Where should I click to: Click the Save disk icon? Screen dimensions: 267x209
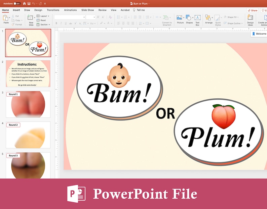click(29, 4)
